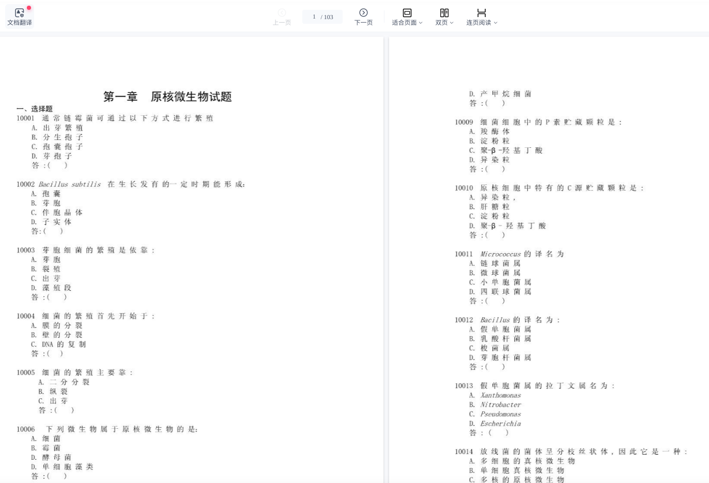Click the 连页阅读 continuous reading icon
Screen dimensions: 709x483
[x=481, y=12]
